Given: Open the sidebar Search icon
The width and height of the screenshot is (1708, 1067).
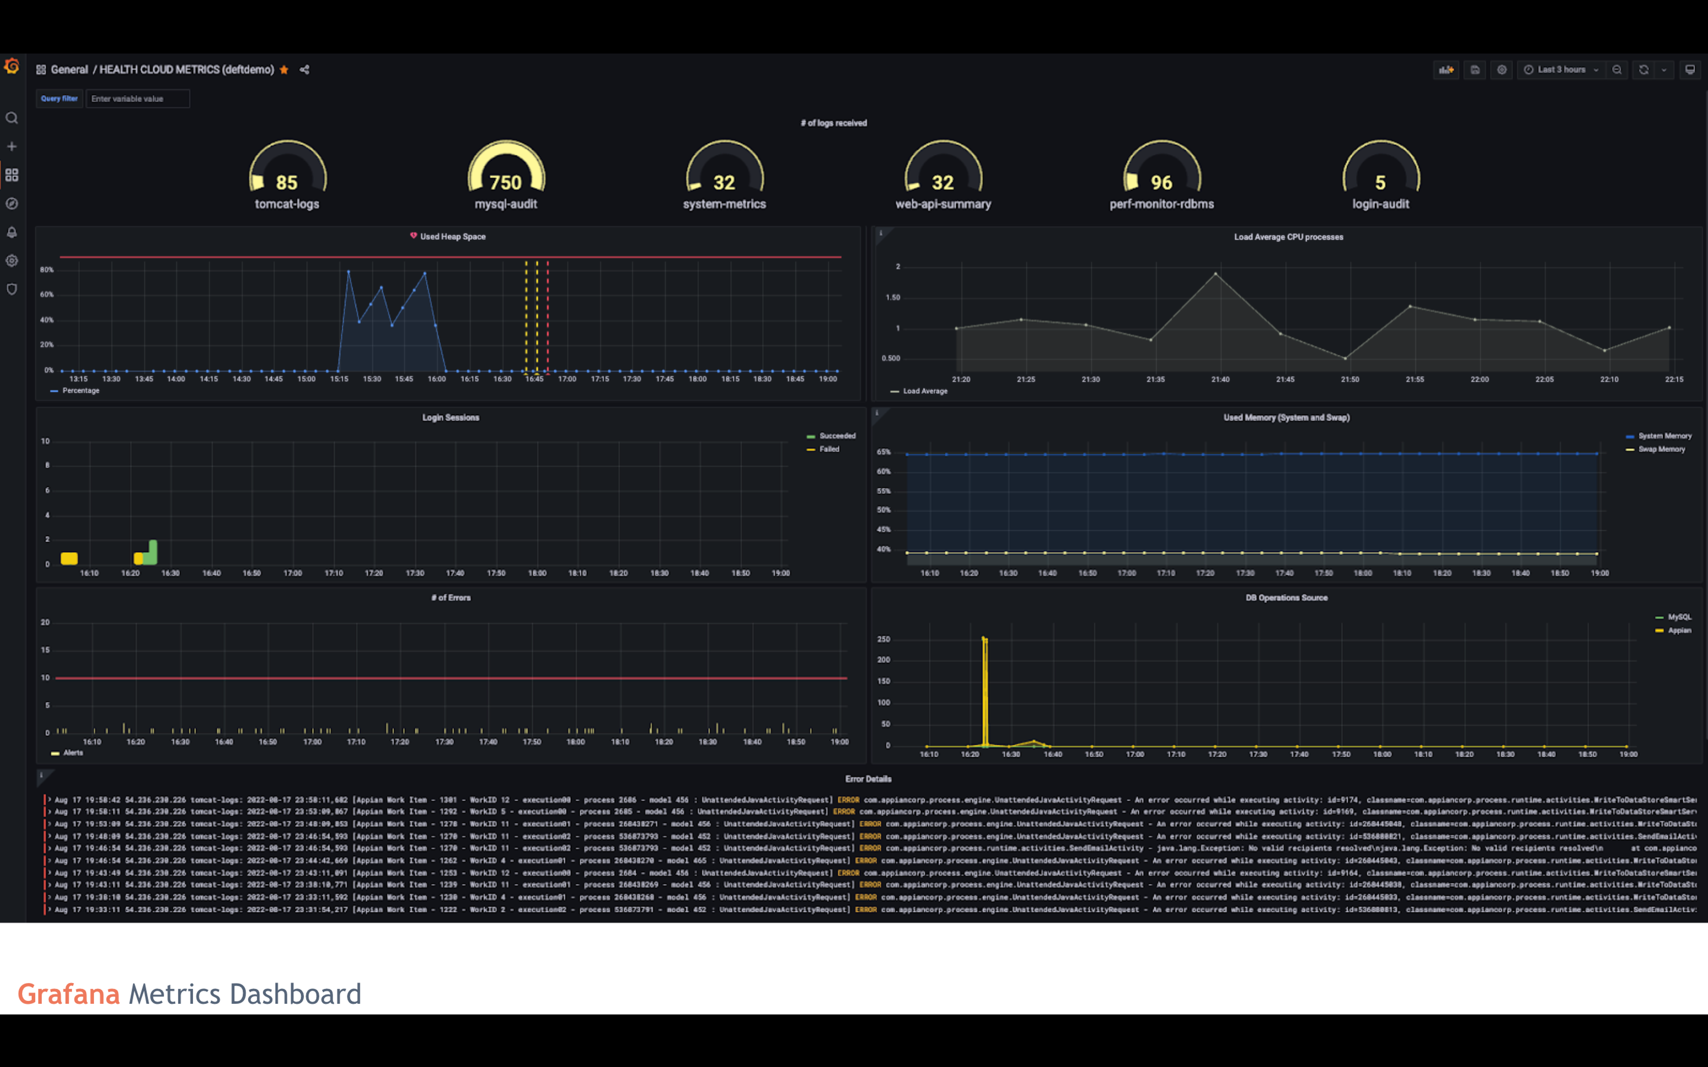Looking at the screenshot, I should (12, 118).
